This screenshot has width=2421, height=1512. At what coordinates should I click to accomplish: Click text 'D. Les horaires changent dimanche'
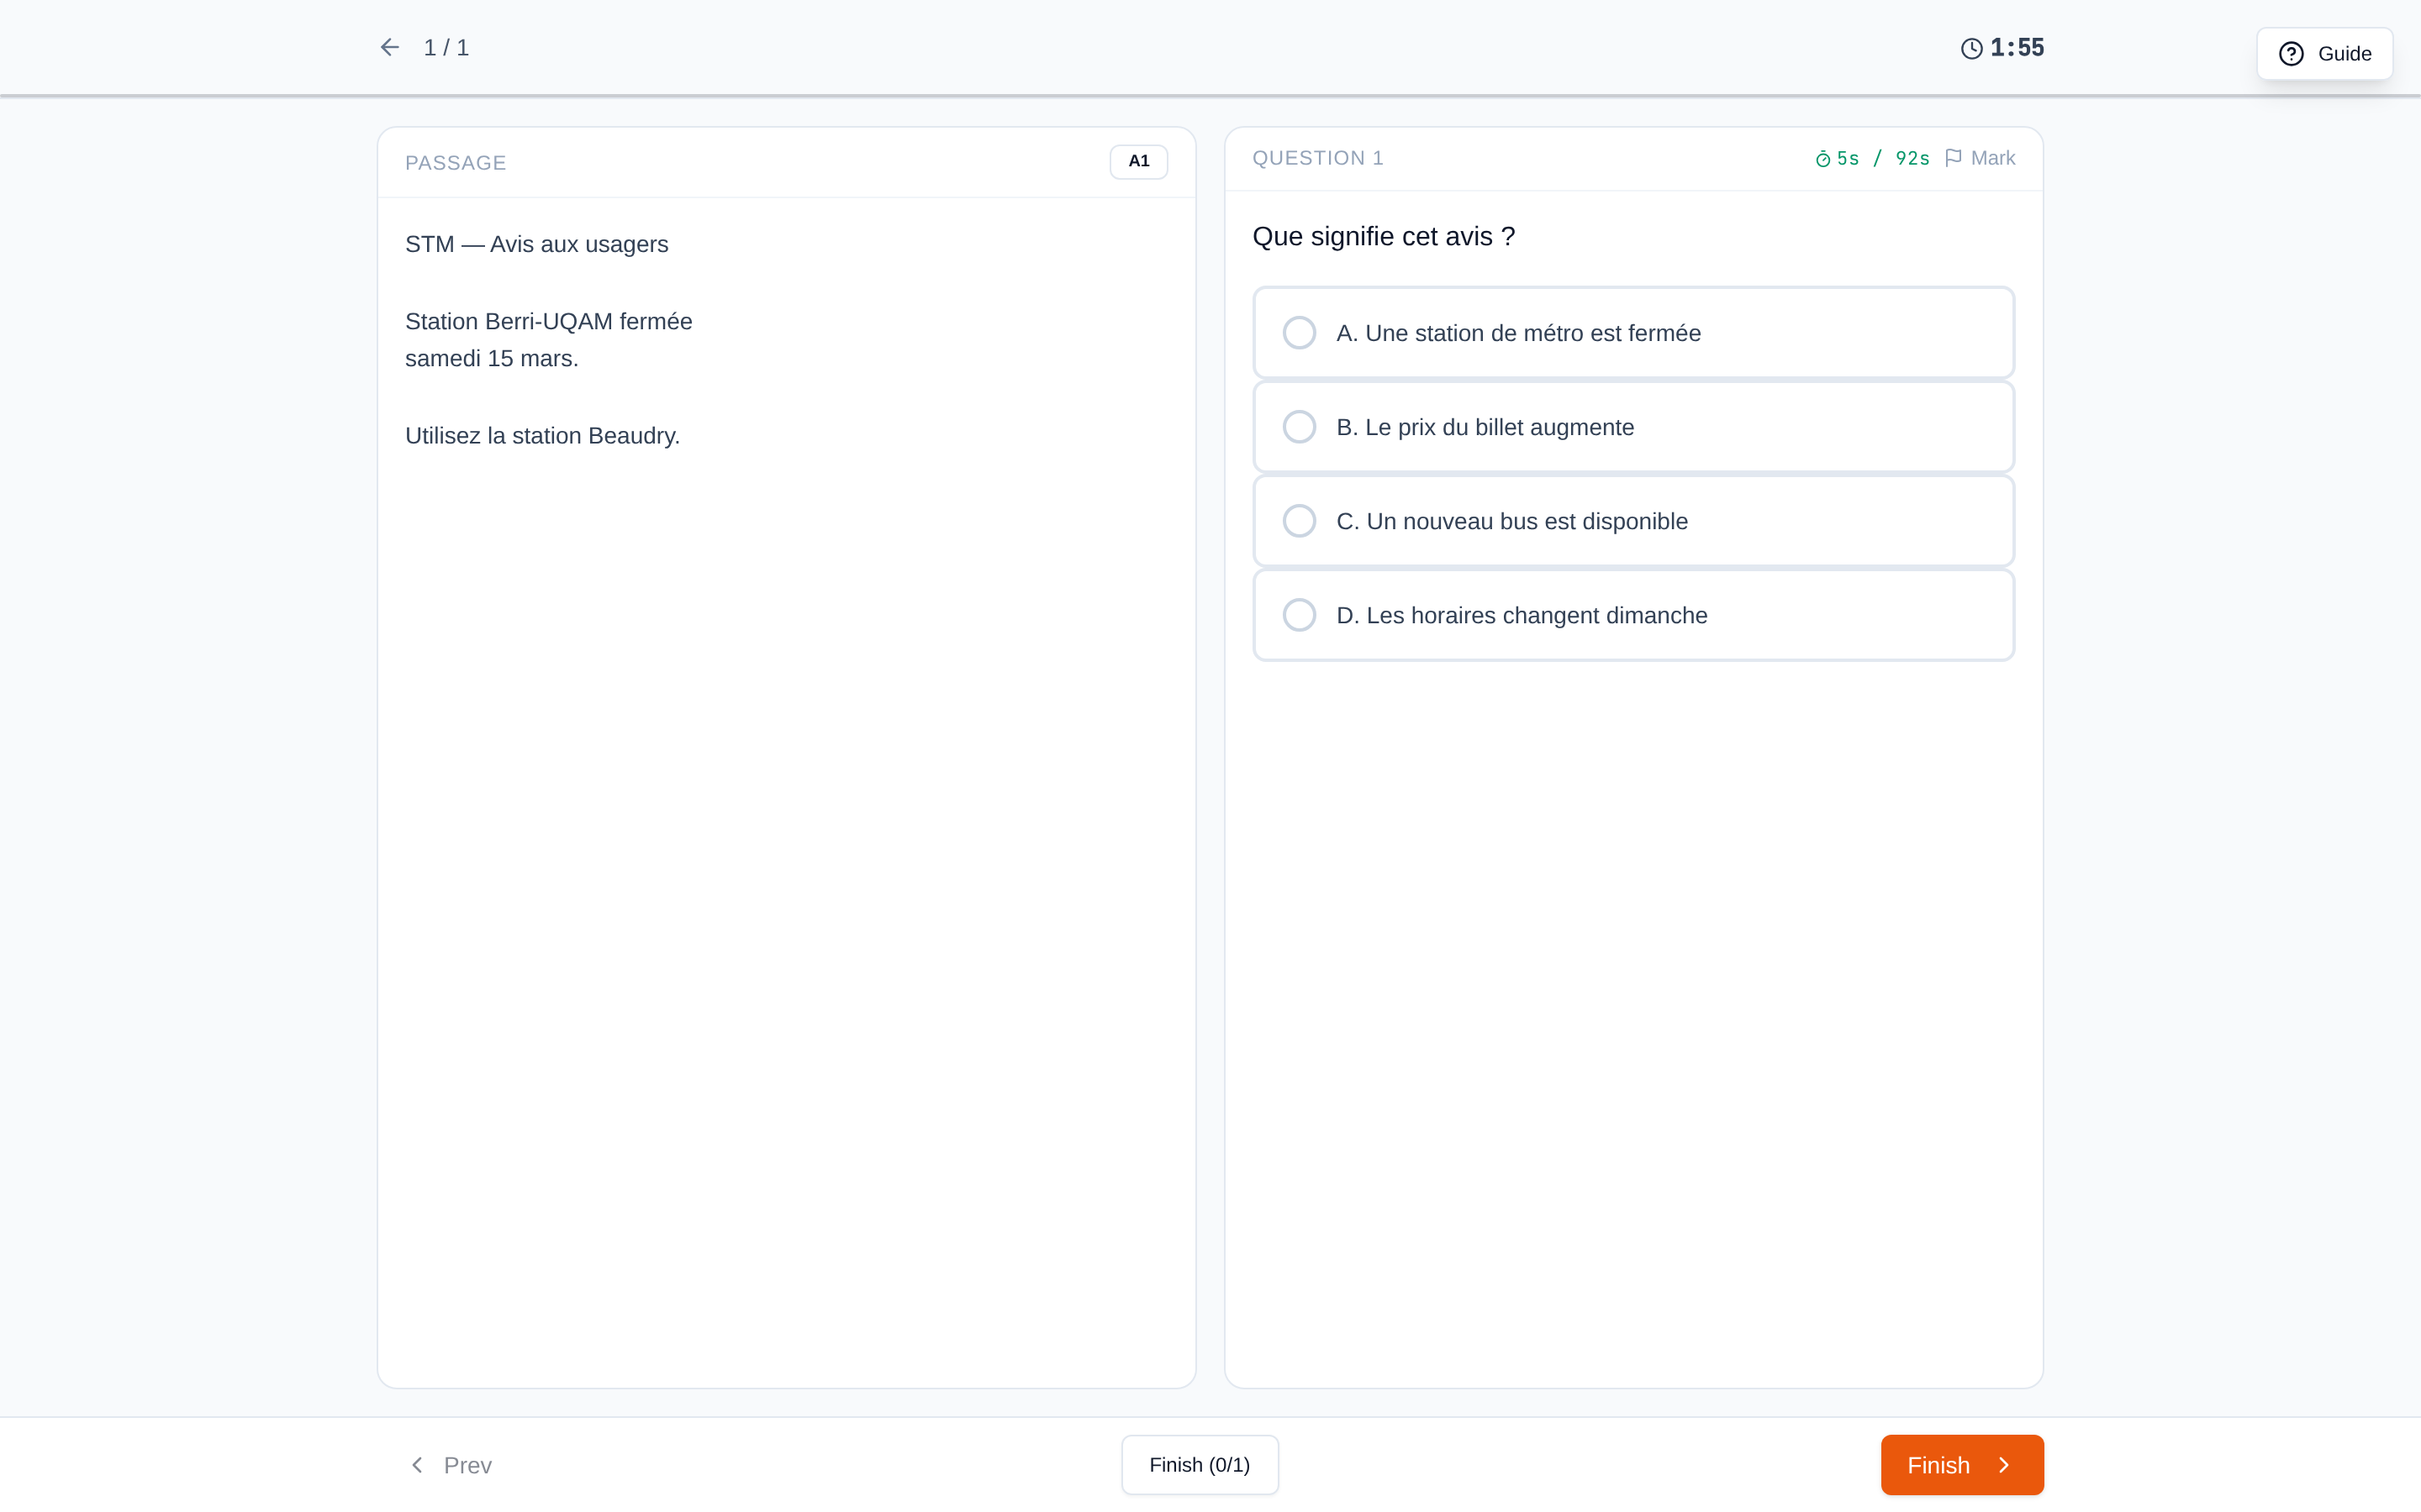point(1522,615)
